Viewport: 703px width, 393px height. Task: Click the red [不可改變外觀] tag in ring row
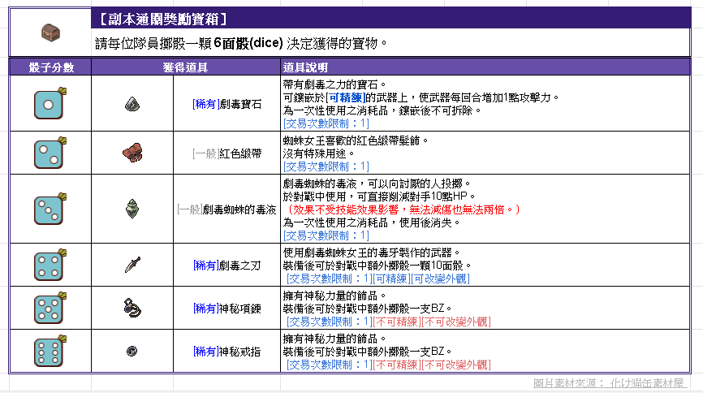456,365
